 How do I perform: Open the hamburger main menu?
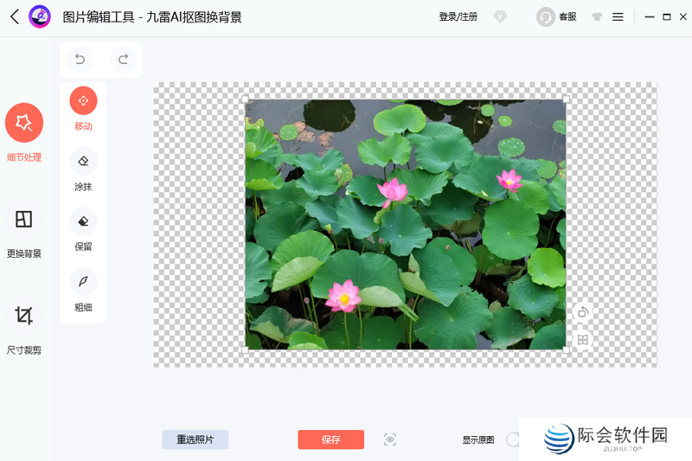[618, 16]
